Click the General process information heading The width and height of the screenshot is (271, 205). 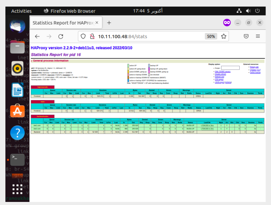51,61
